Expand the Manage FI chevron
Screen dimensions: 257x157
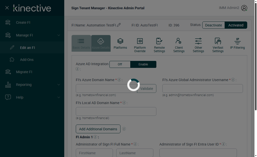[59, 35]
